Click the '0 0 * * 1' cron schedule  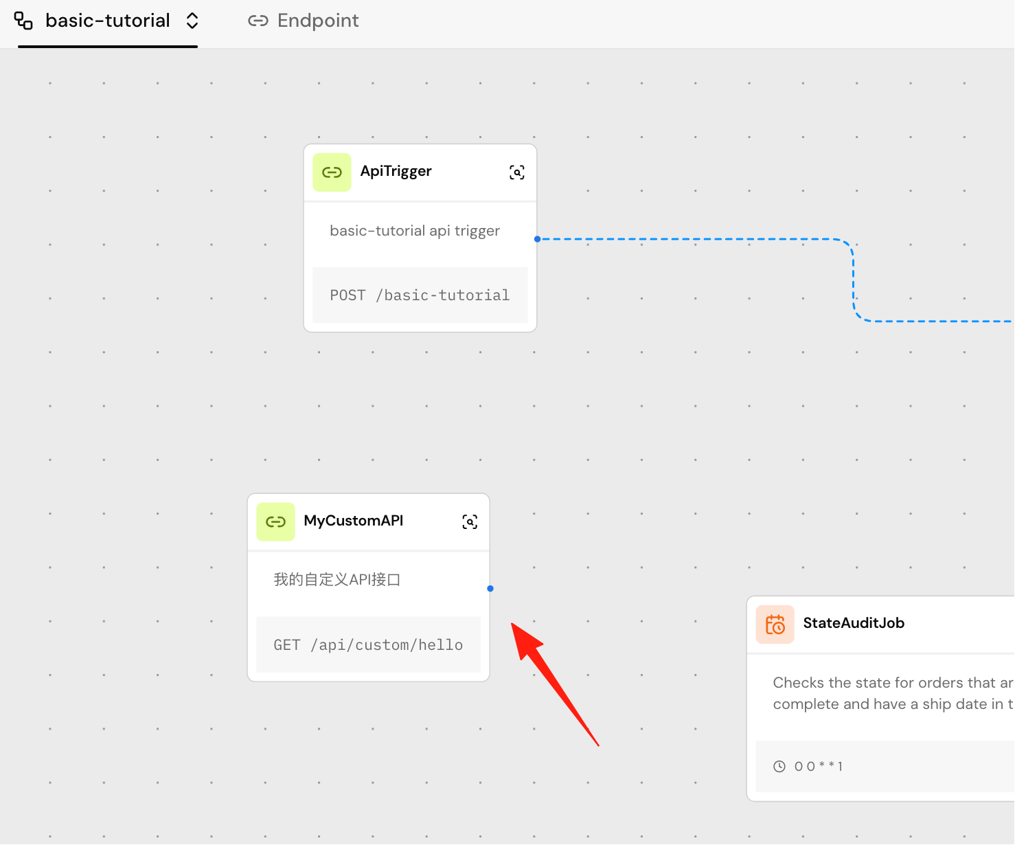(819, 767)
